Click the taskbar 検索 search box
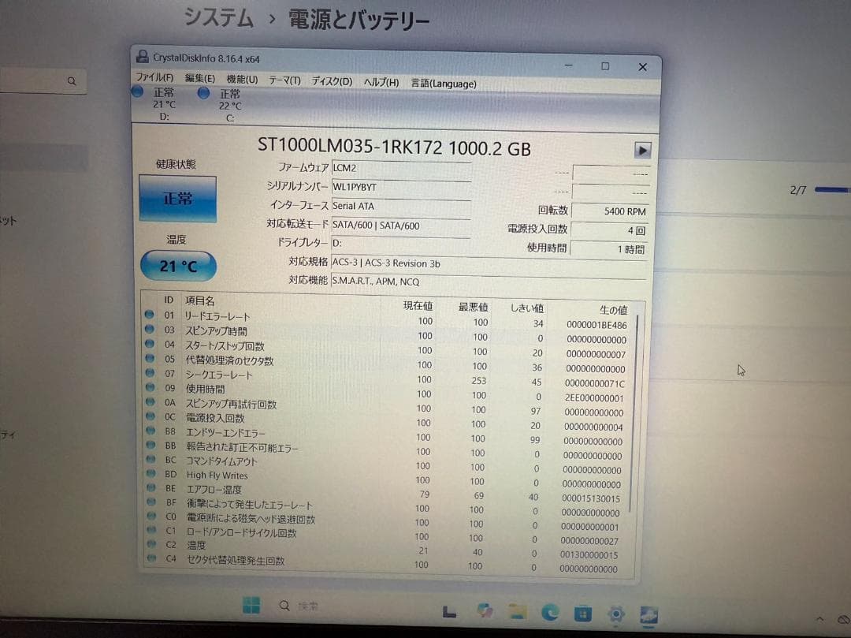Screen dimensions: 851x638 coord(299,607)
